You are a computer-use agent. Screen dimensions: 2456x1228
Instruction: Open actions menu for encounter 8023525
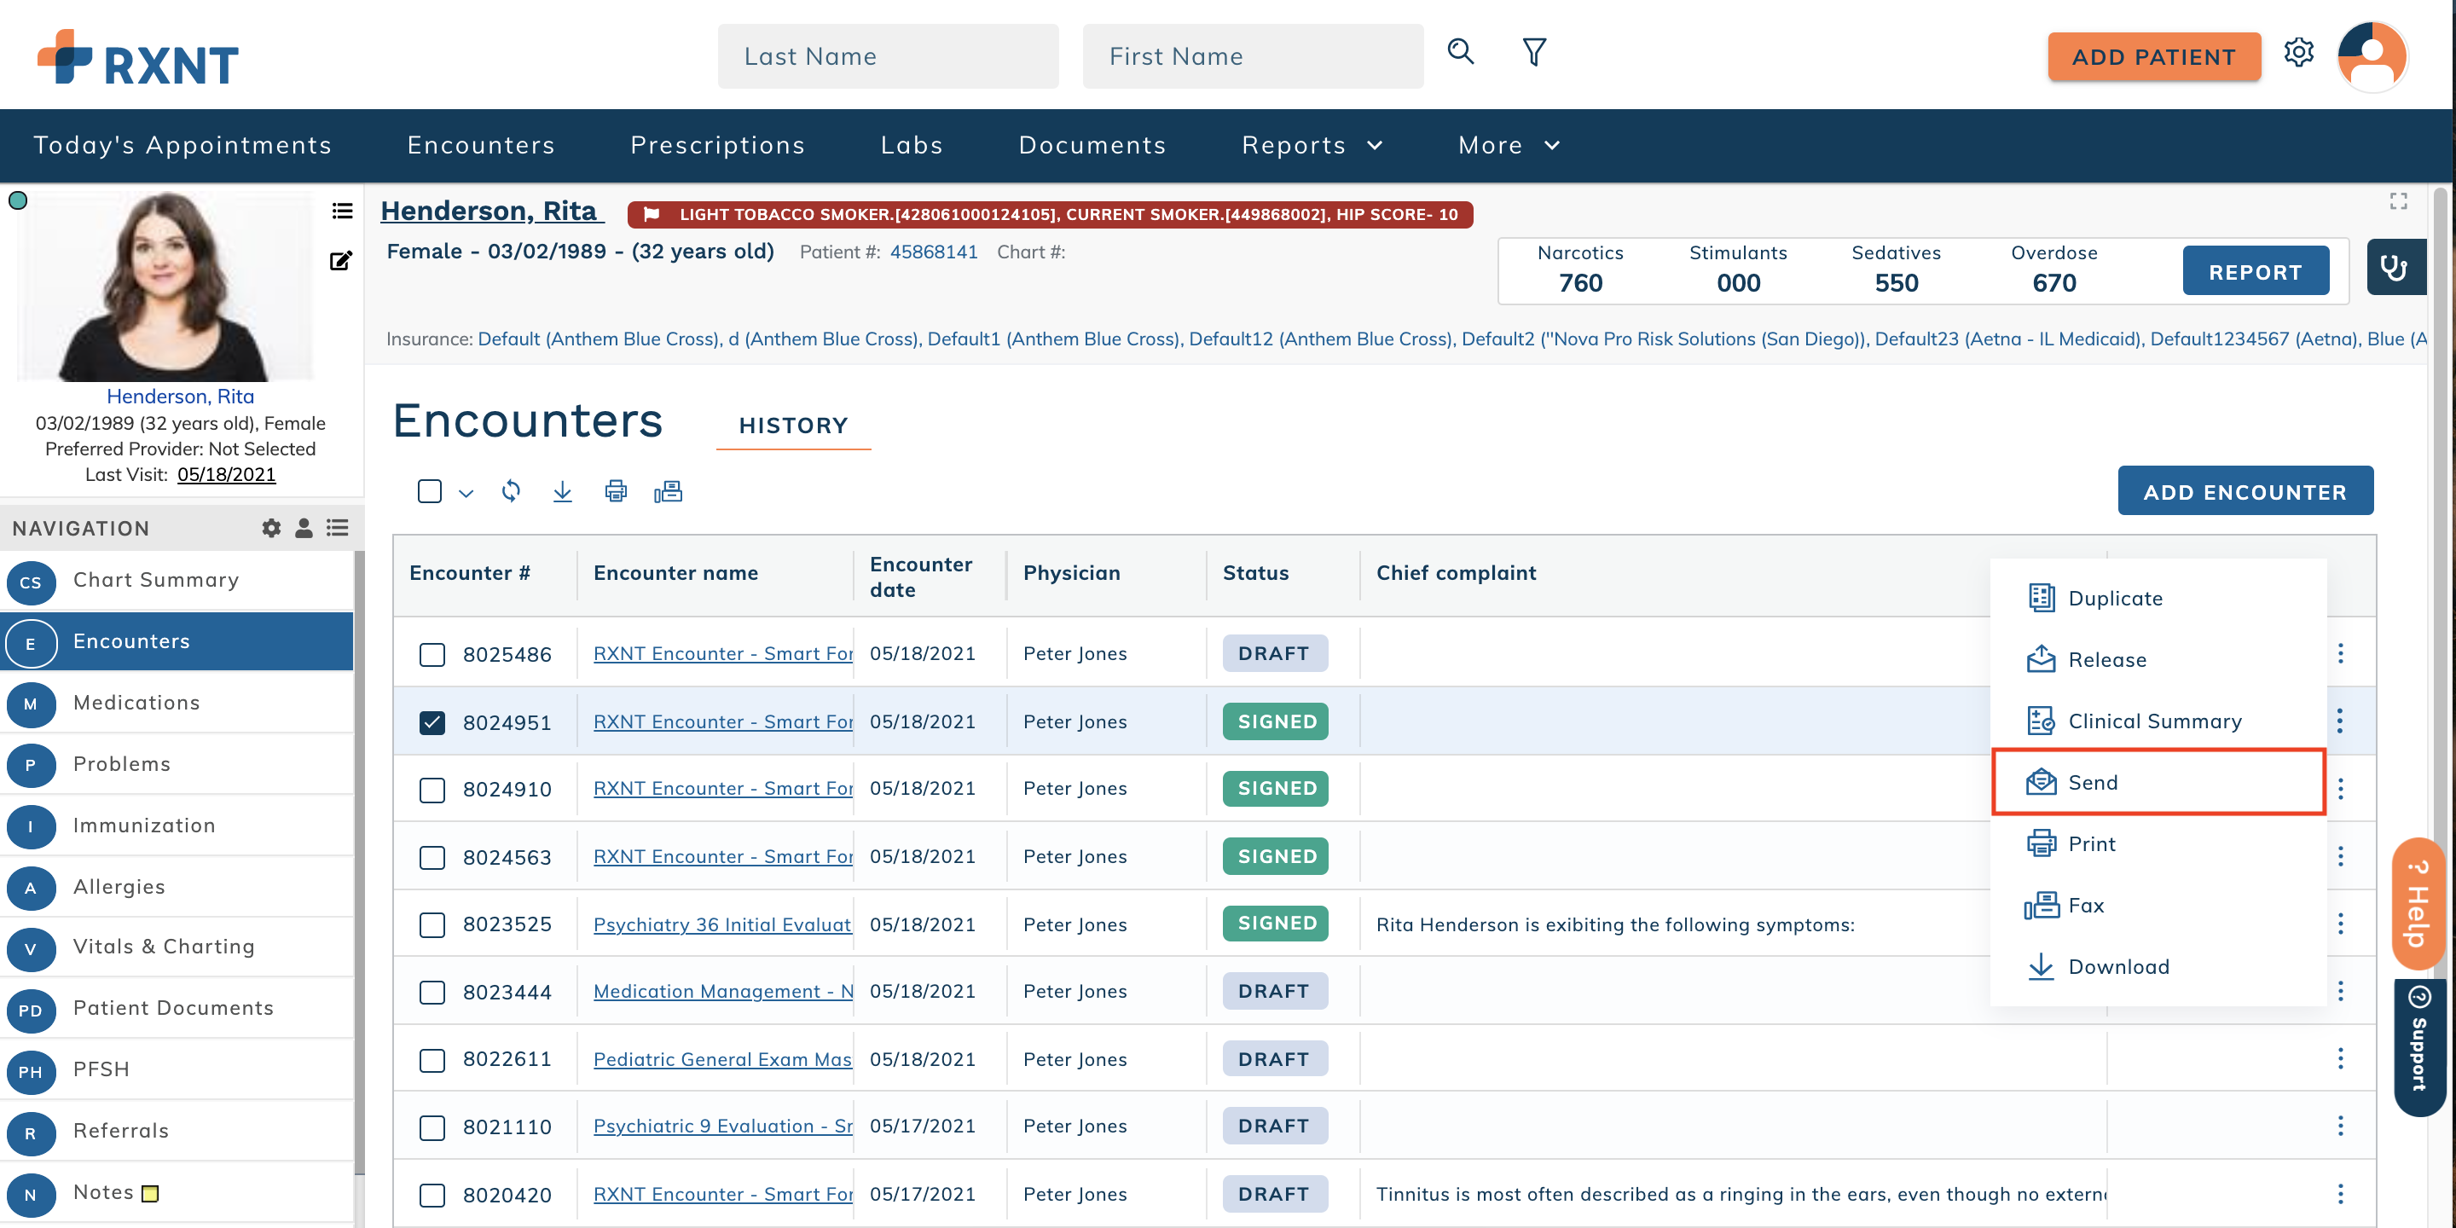[2341, 923]
